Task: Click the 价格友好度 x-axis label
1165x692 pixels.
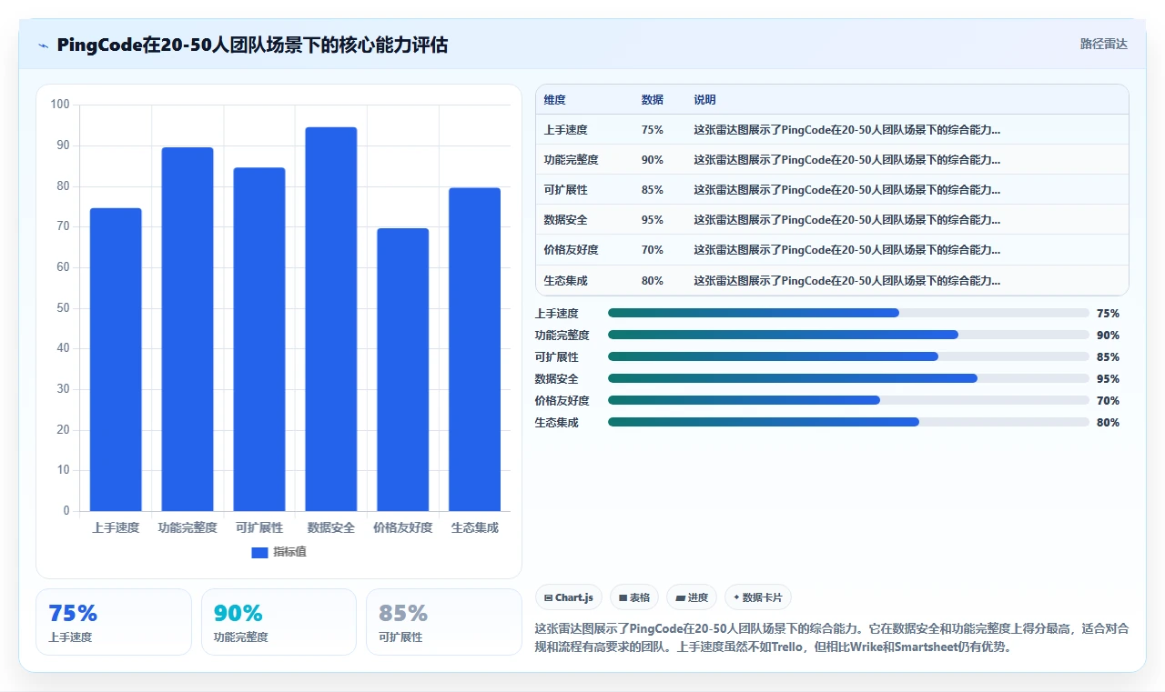Action: click(403, 527)
